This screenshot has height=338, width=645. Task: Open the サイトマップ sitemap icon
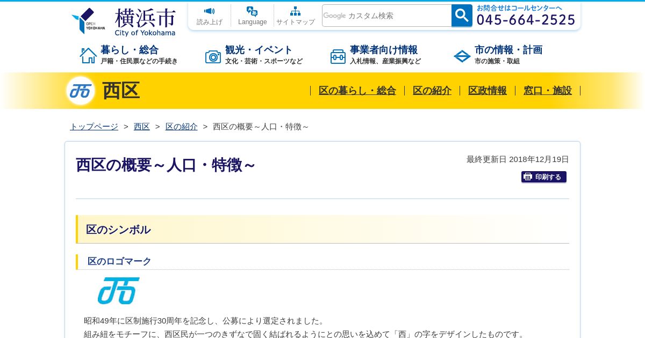click(x=295, y=11)
